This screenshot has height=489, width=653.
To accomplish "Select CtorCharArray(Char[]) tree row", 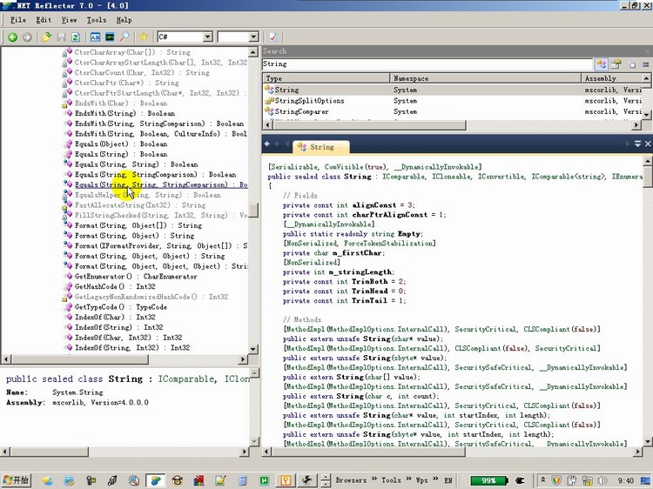I will [132, 52].
